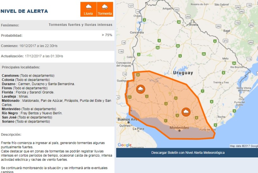258x173 pixels.
Task: Download the Boletín con Nivel Alerta Meteorológica
Action: pos(188,153)
